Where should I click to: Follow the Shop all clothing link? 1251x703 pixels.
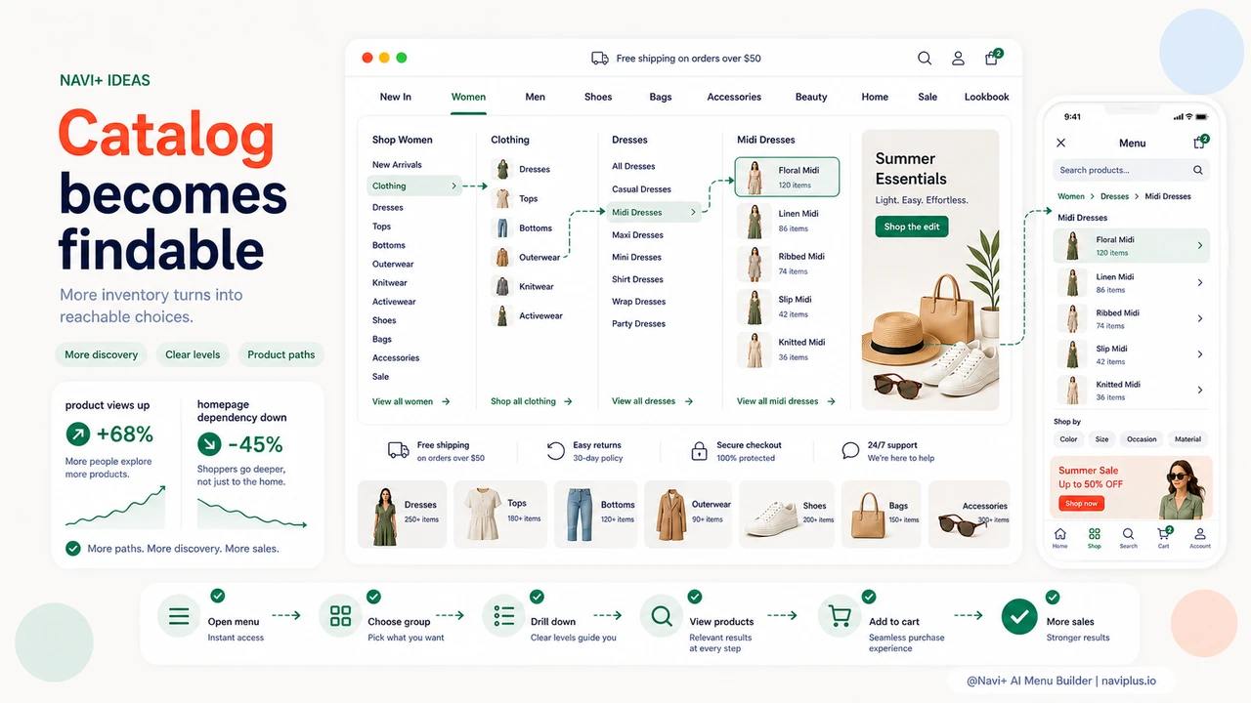pyautogui.click(x=531, y=401)
